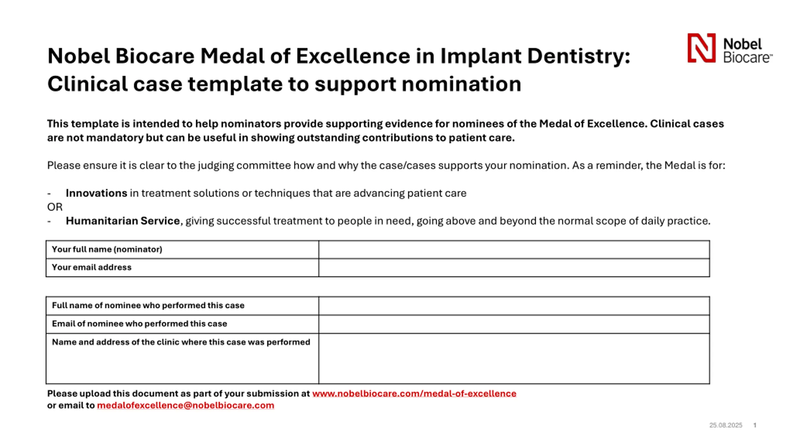
Task: Click the Nobel Biocare wordmark text
Action: 748,50
